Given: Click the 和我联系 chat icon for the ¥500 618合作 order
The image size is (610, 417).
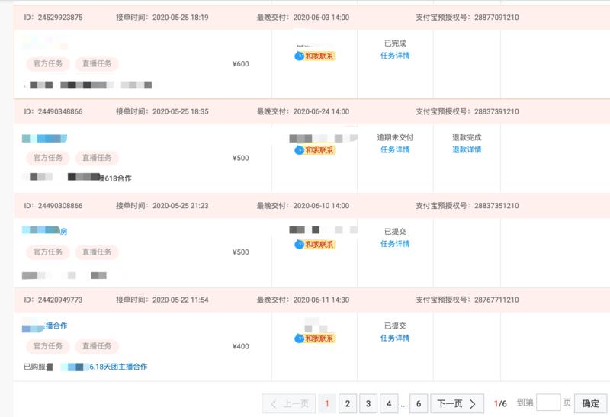Looking at the screenshot, I should pos(314,150).
